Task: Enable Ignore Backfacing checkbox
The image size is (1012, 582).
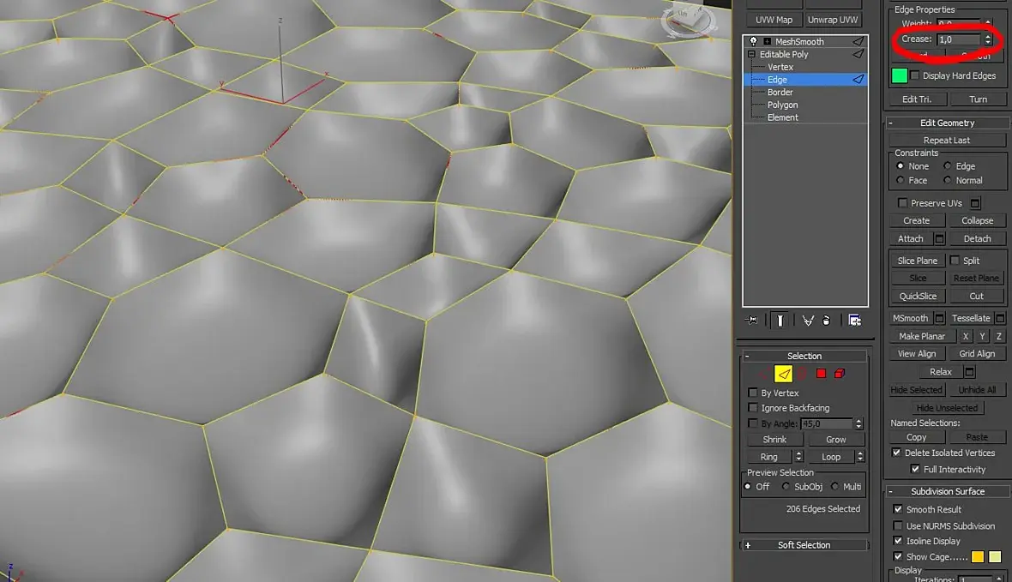Action: coord(753,408)
